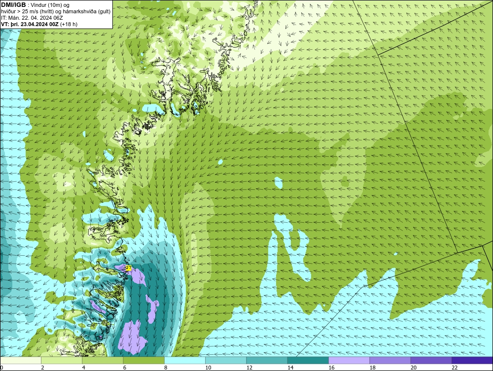Click the legend scale value 10
The image size is (493, 371).
pos(208,368)
